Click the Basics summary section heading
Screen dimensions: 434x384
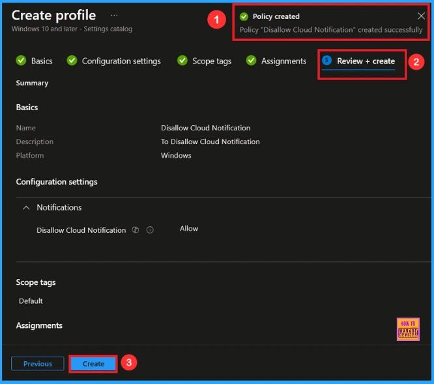tap(27, 107)
